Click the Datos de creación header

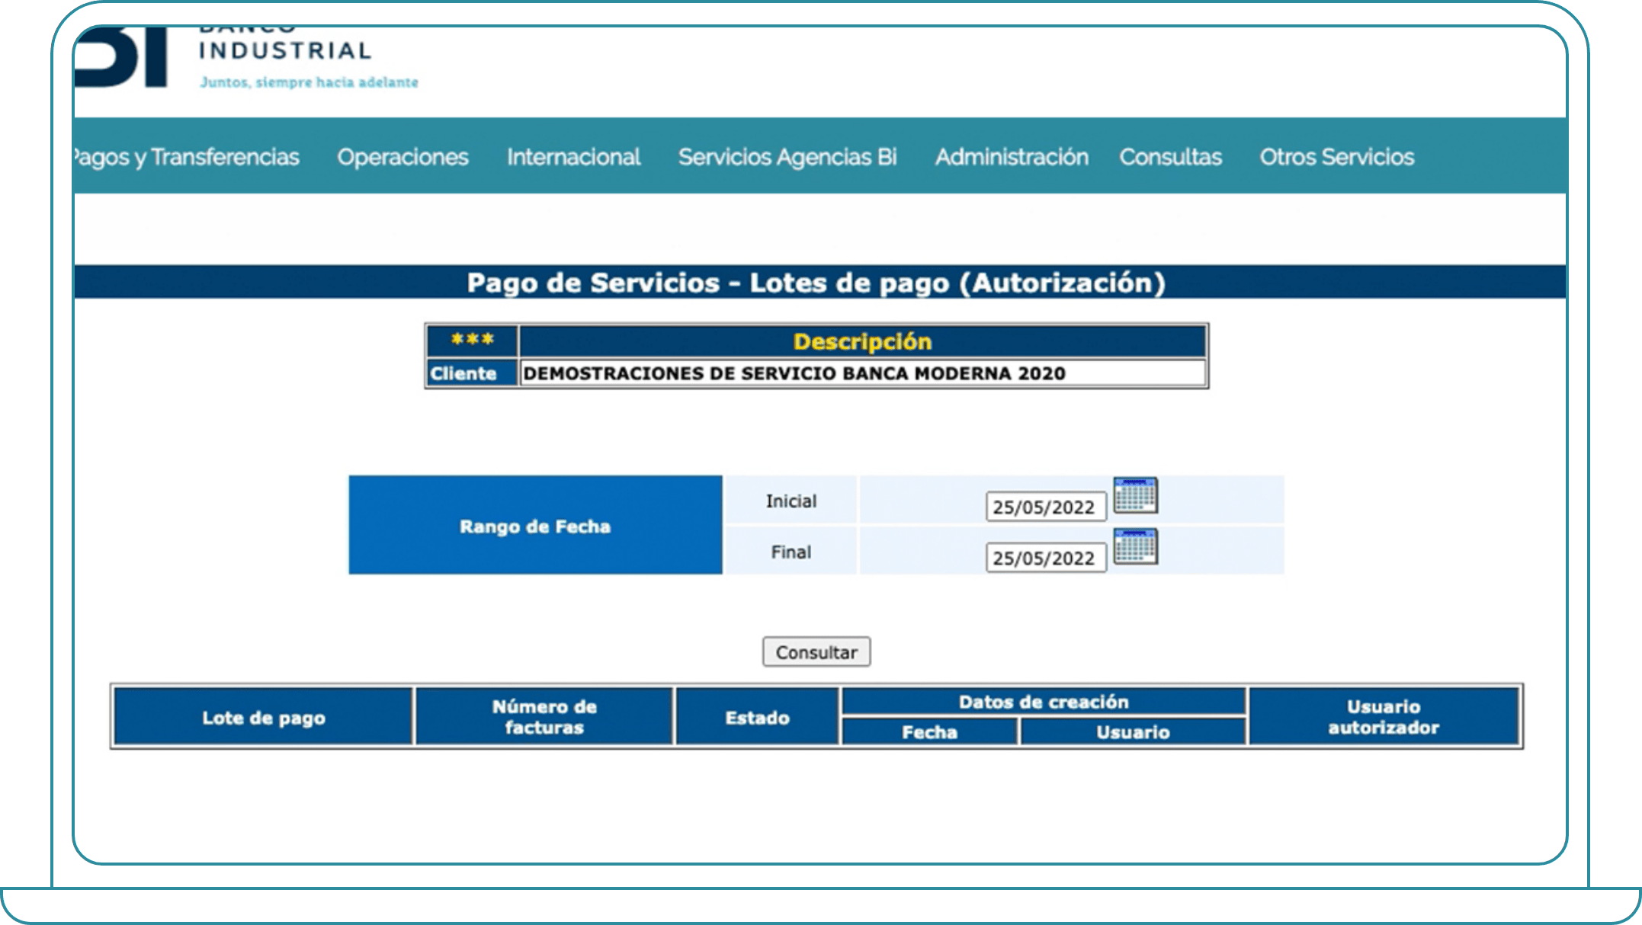coord(1043,702)
